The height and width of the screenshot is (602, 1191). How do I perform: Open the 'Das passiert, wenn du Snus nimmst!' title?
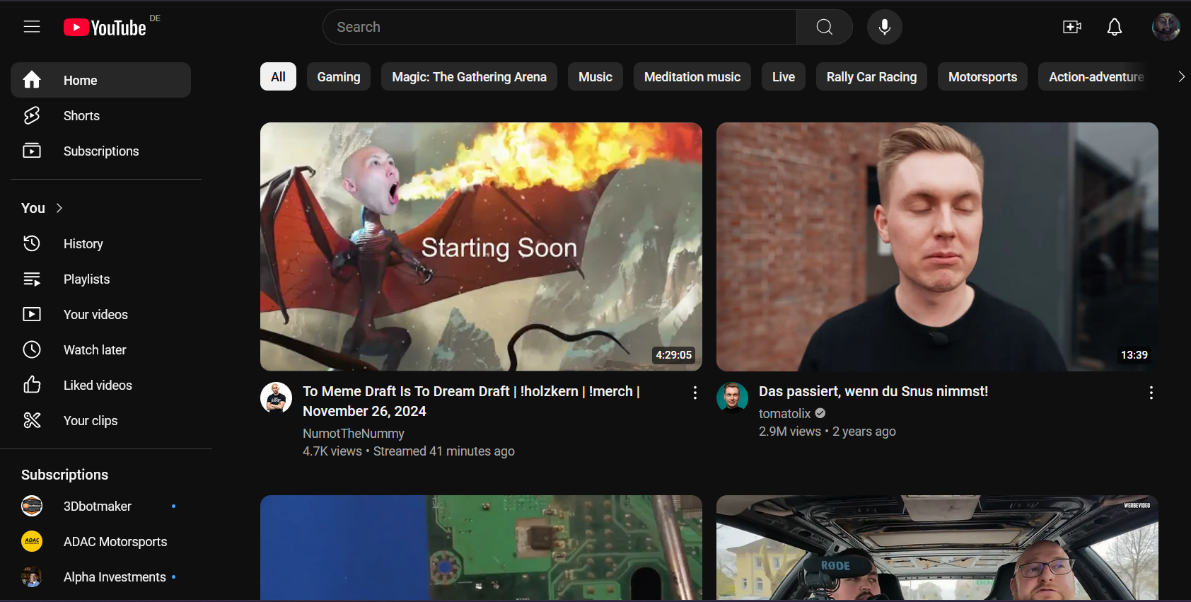(x=873, y=391)
